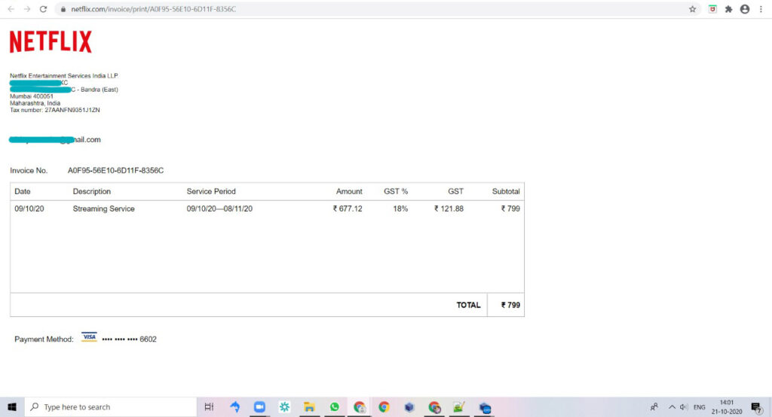
Task: Click the VISA card icon
Action: (89, 337)
